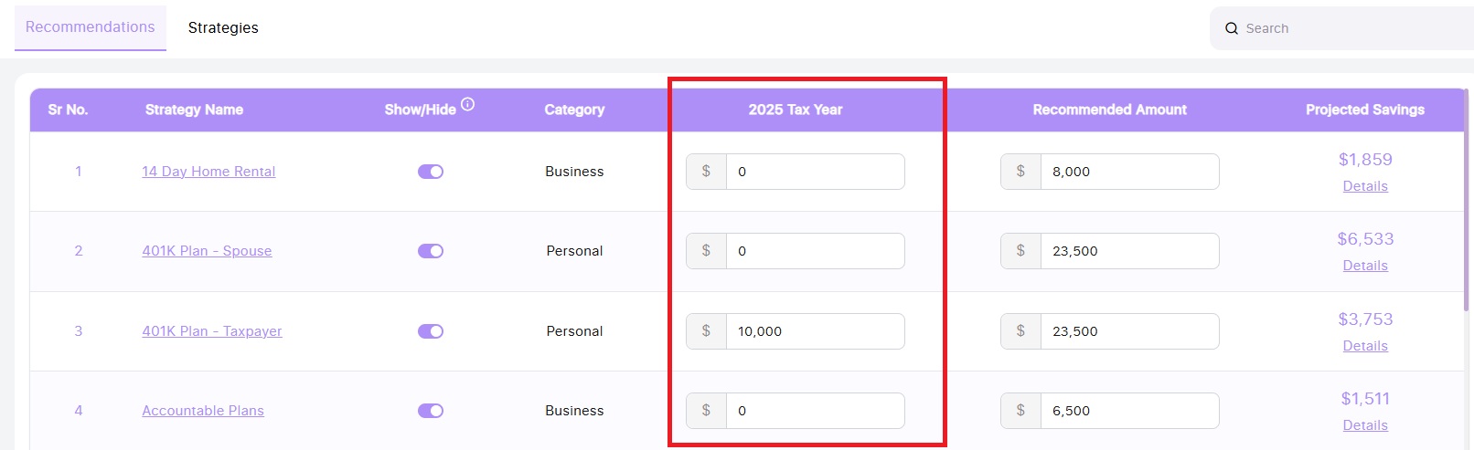Switch to the Recommendations tab
The image size is (1474, 450).
coord(91,27)
